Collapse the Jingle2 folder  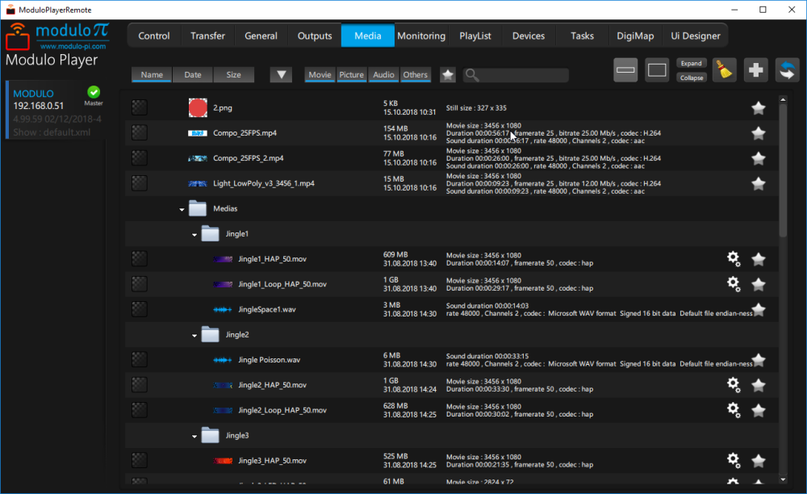pyautogui.click(x=194, y=334)
